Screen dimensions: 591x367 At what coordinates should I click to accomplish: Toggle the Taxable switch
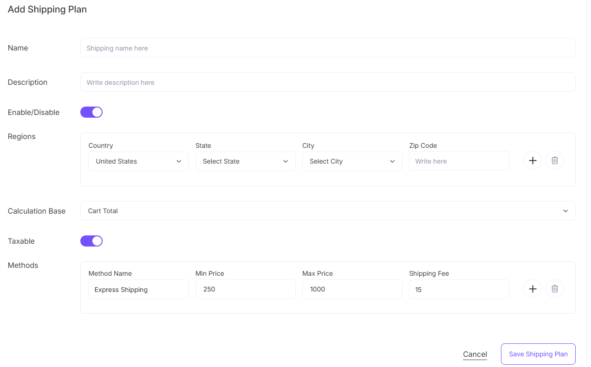click(91, 241)
